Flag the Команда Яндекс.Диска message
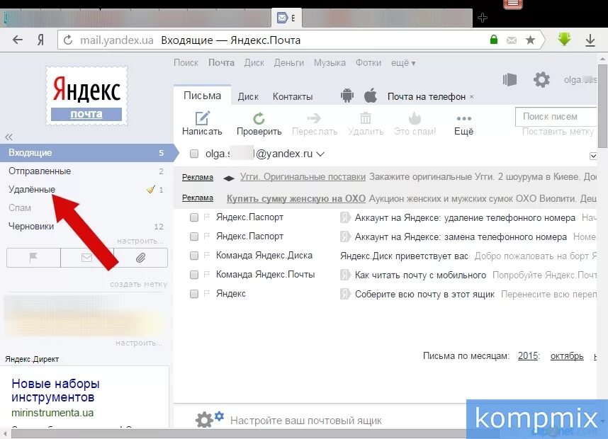Viewport: 608px width, 439px height. coord(207,255)
